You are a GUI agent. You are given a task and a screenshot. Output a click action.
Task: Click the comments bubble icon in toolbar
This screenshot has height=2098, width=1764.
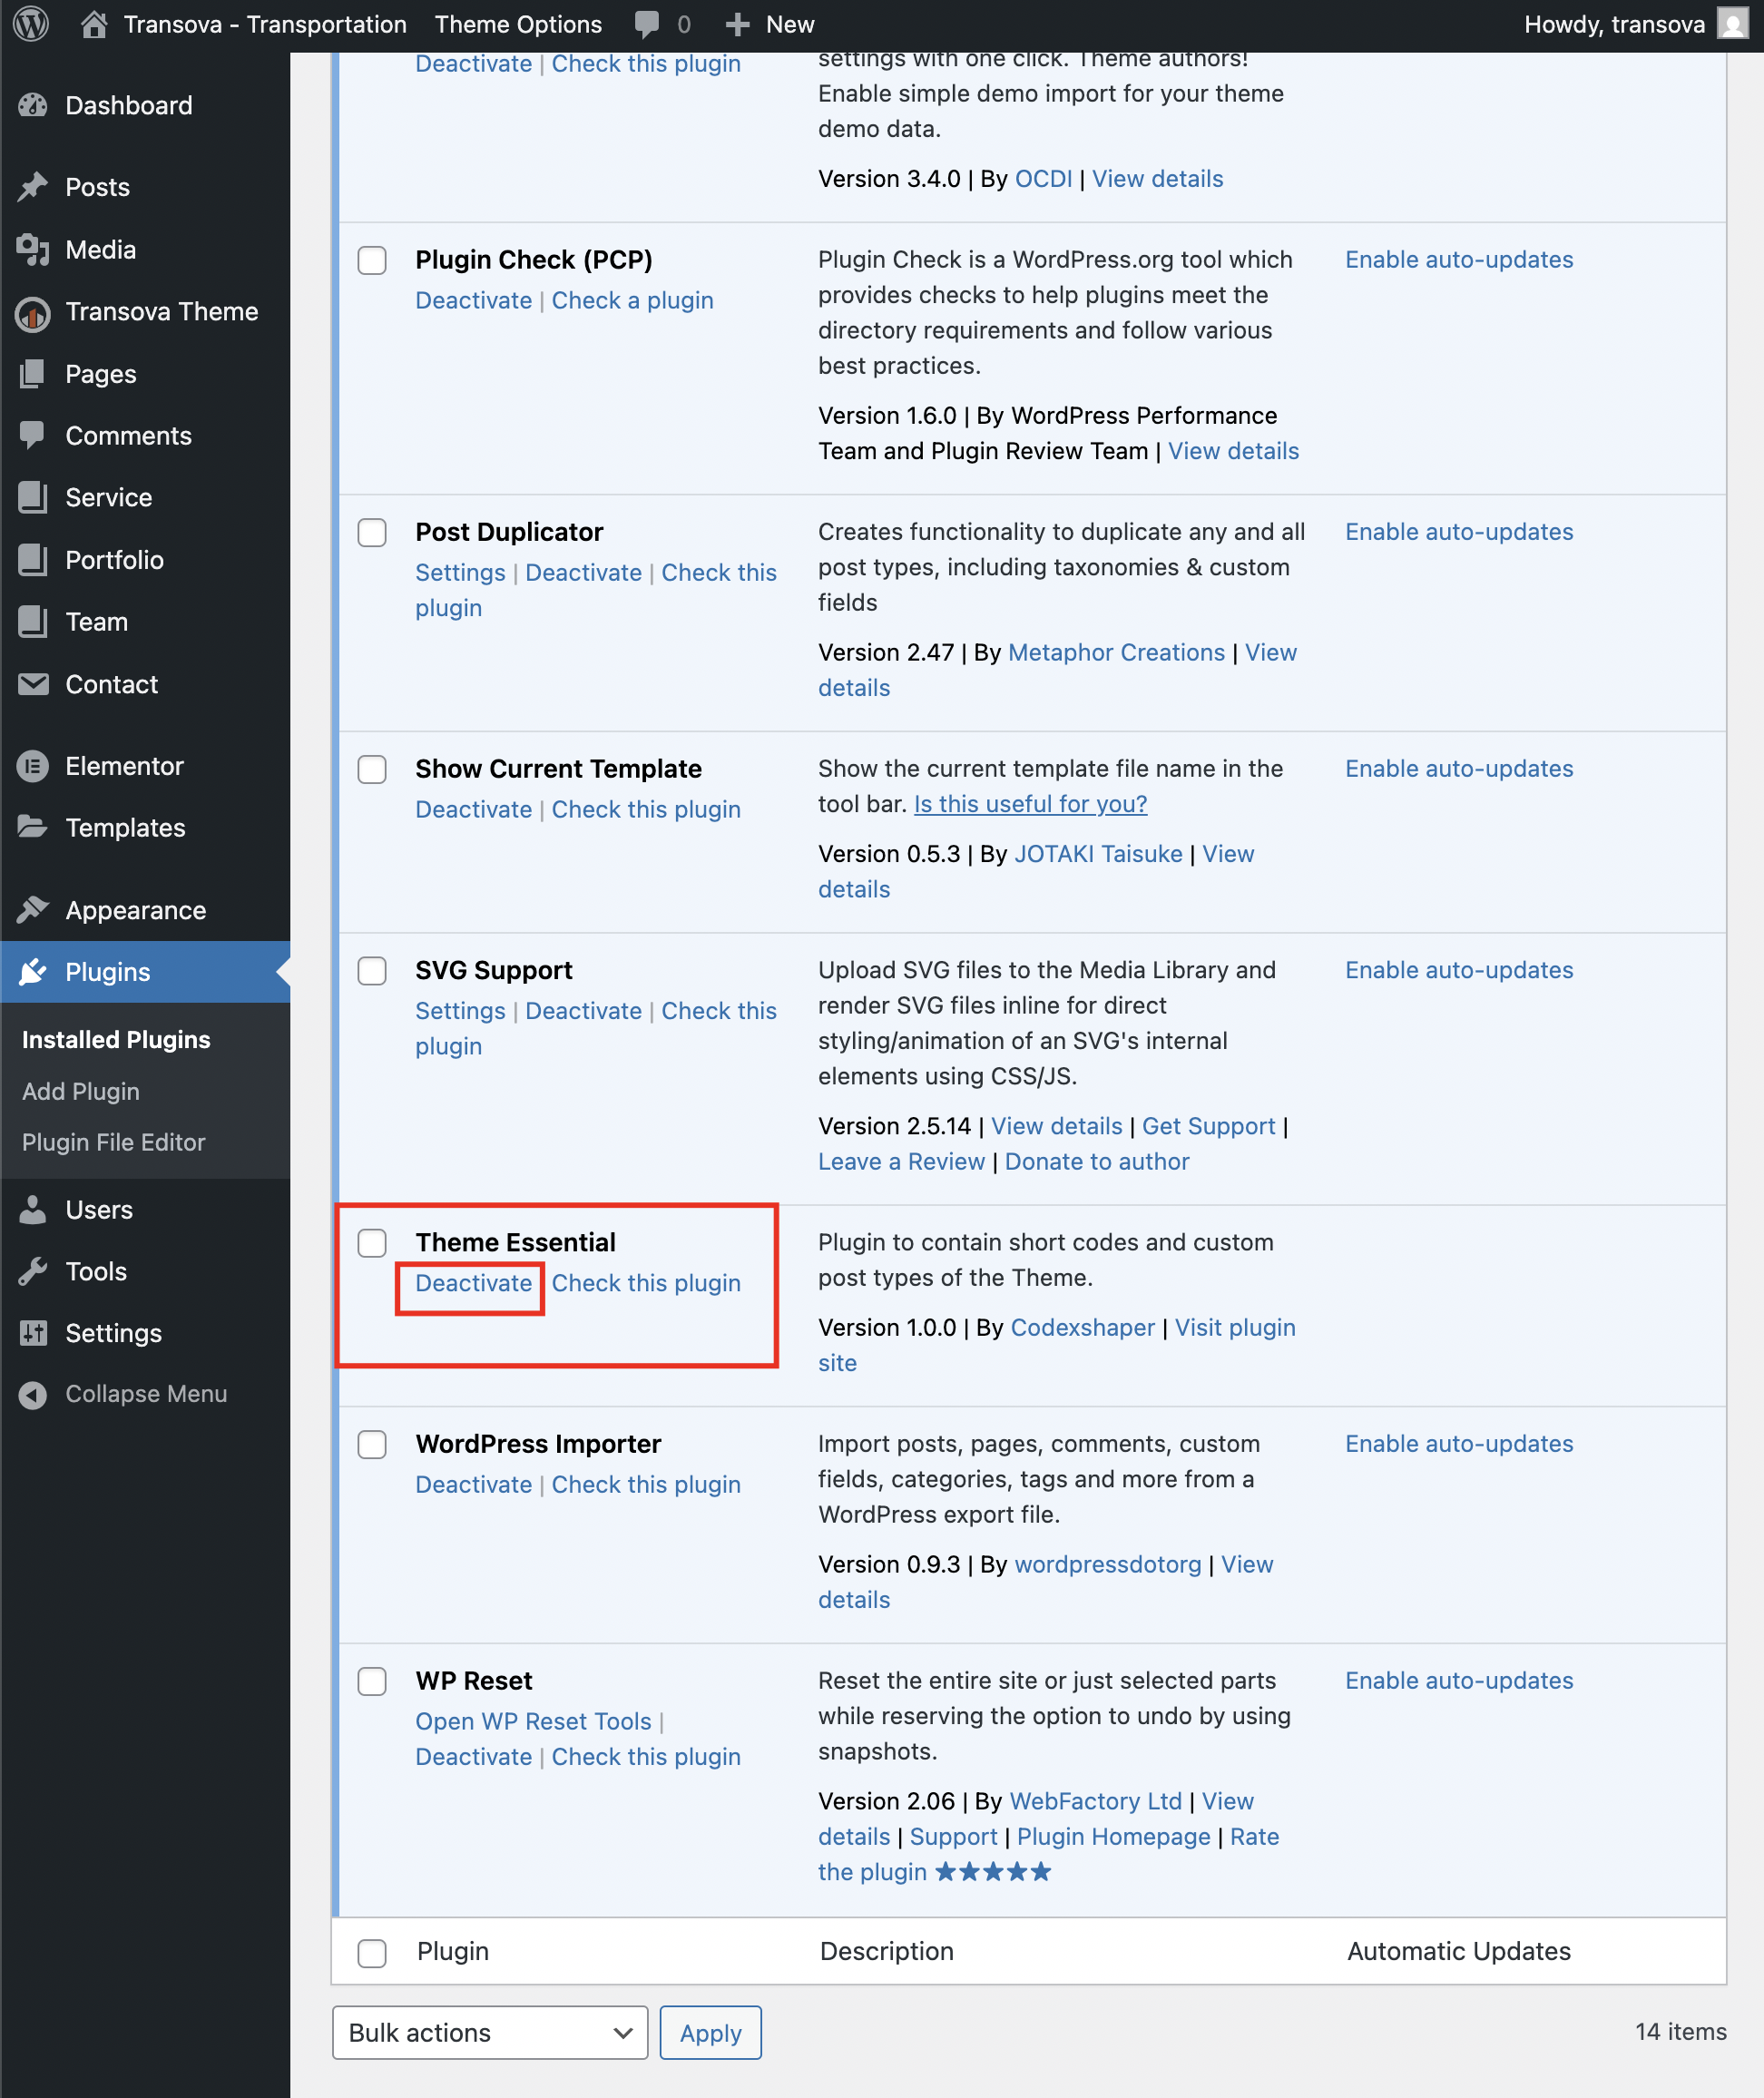click(x=647, y=24)
